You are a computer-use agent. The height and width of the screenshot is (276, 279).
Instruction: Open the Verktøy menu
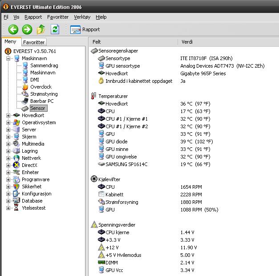(x=82, y=17)
